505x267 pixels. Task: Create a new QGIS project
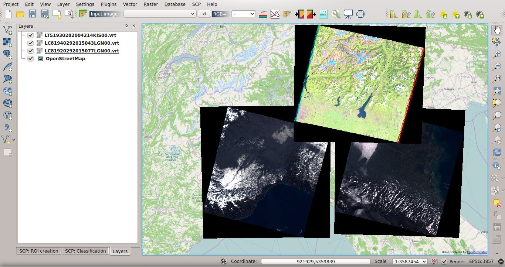[7, 14]
